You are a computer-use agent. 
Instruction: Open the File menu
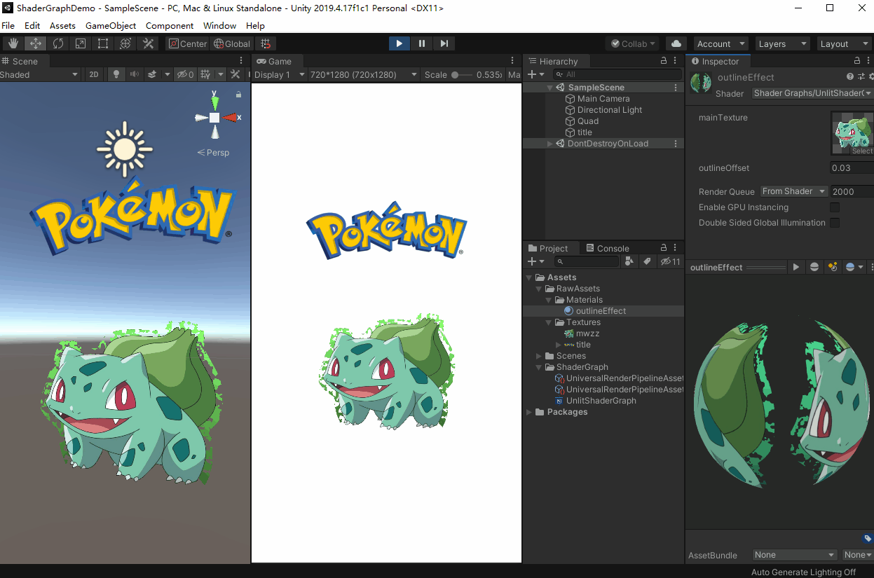[x=8, y=25]
